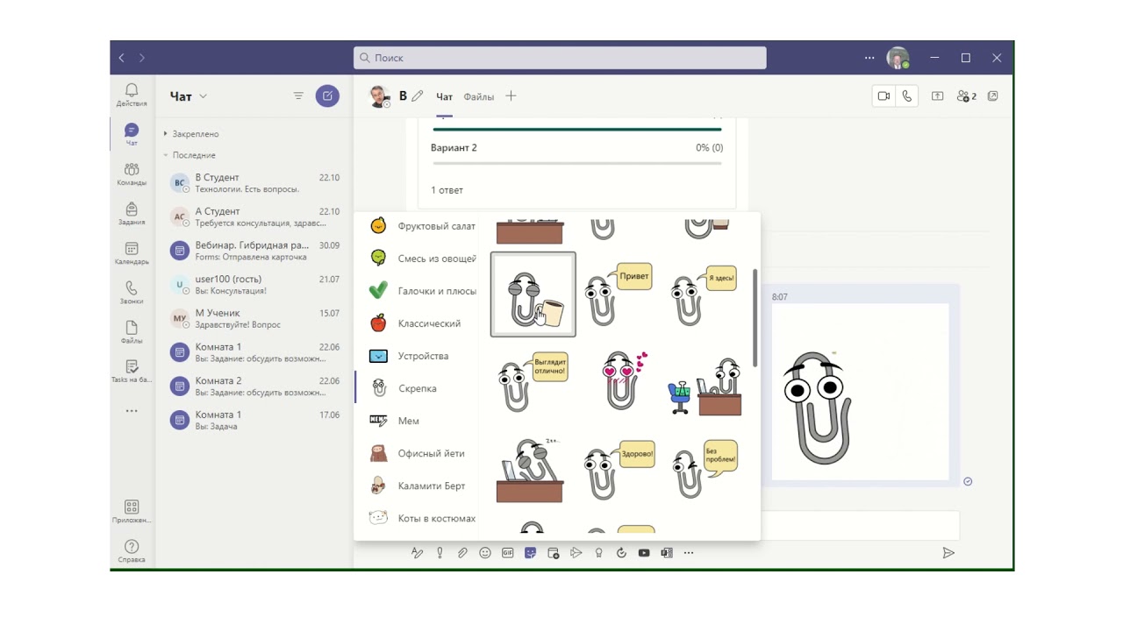Start an audio call
The width and height of the screenshot is (1123, 631).
point(907,96)
